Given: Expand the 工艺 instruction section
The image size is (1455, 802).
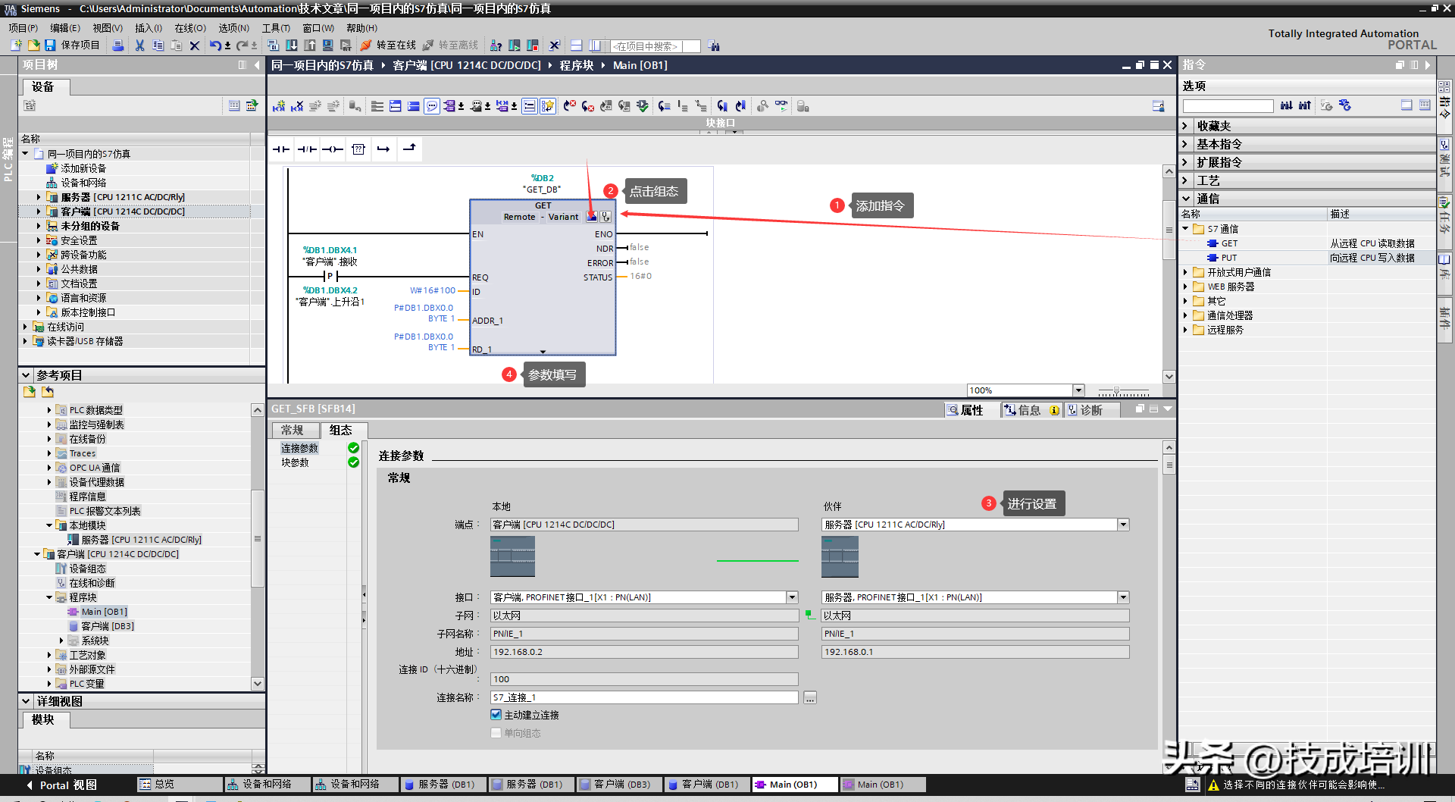Looking at the screenshot, I should (x=1186, y=180).
